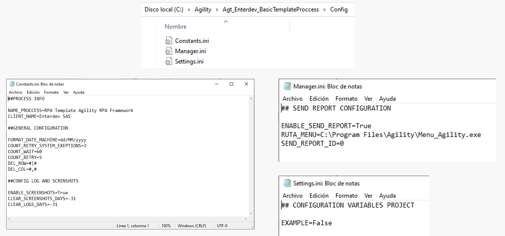The height and width of the screenshot is (236, 505).
Task: Open the Constants.ini file in the Config folder
Action: point(192,41)
